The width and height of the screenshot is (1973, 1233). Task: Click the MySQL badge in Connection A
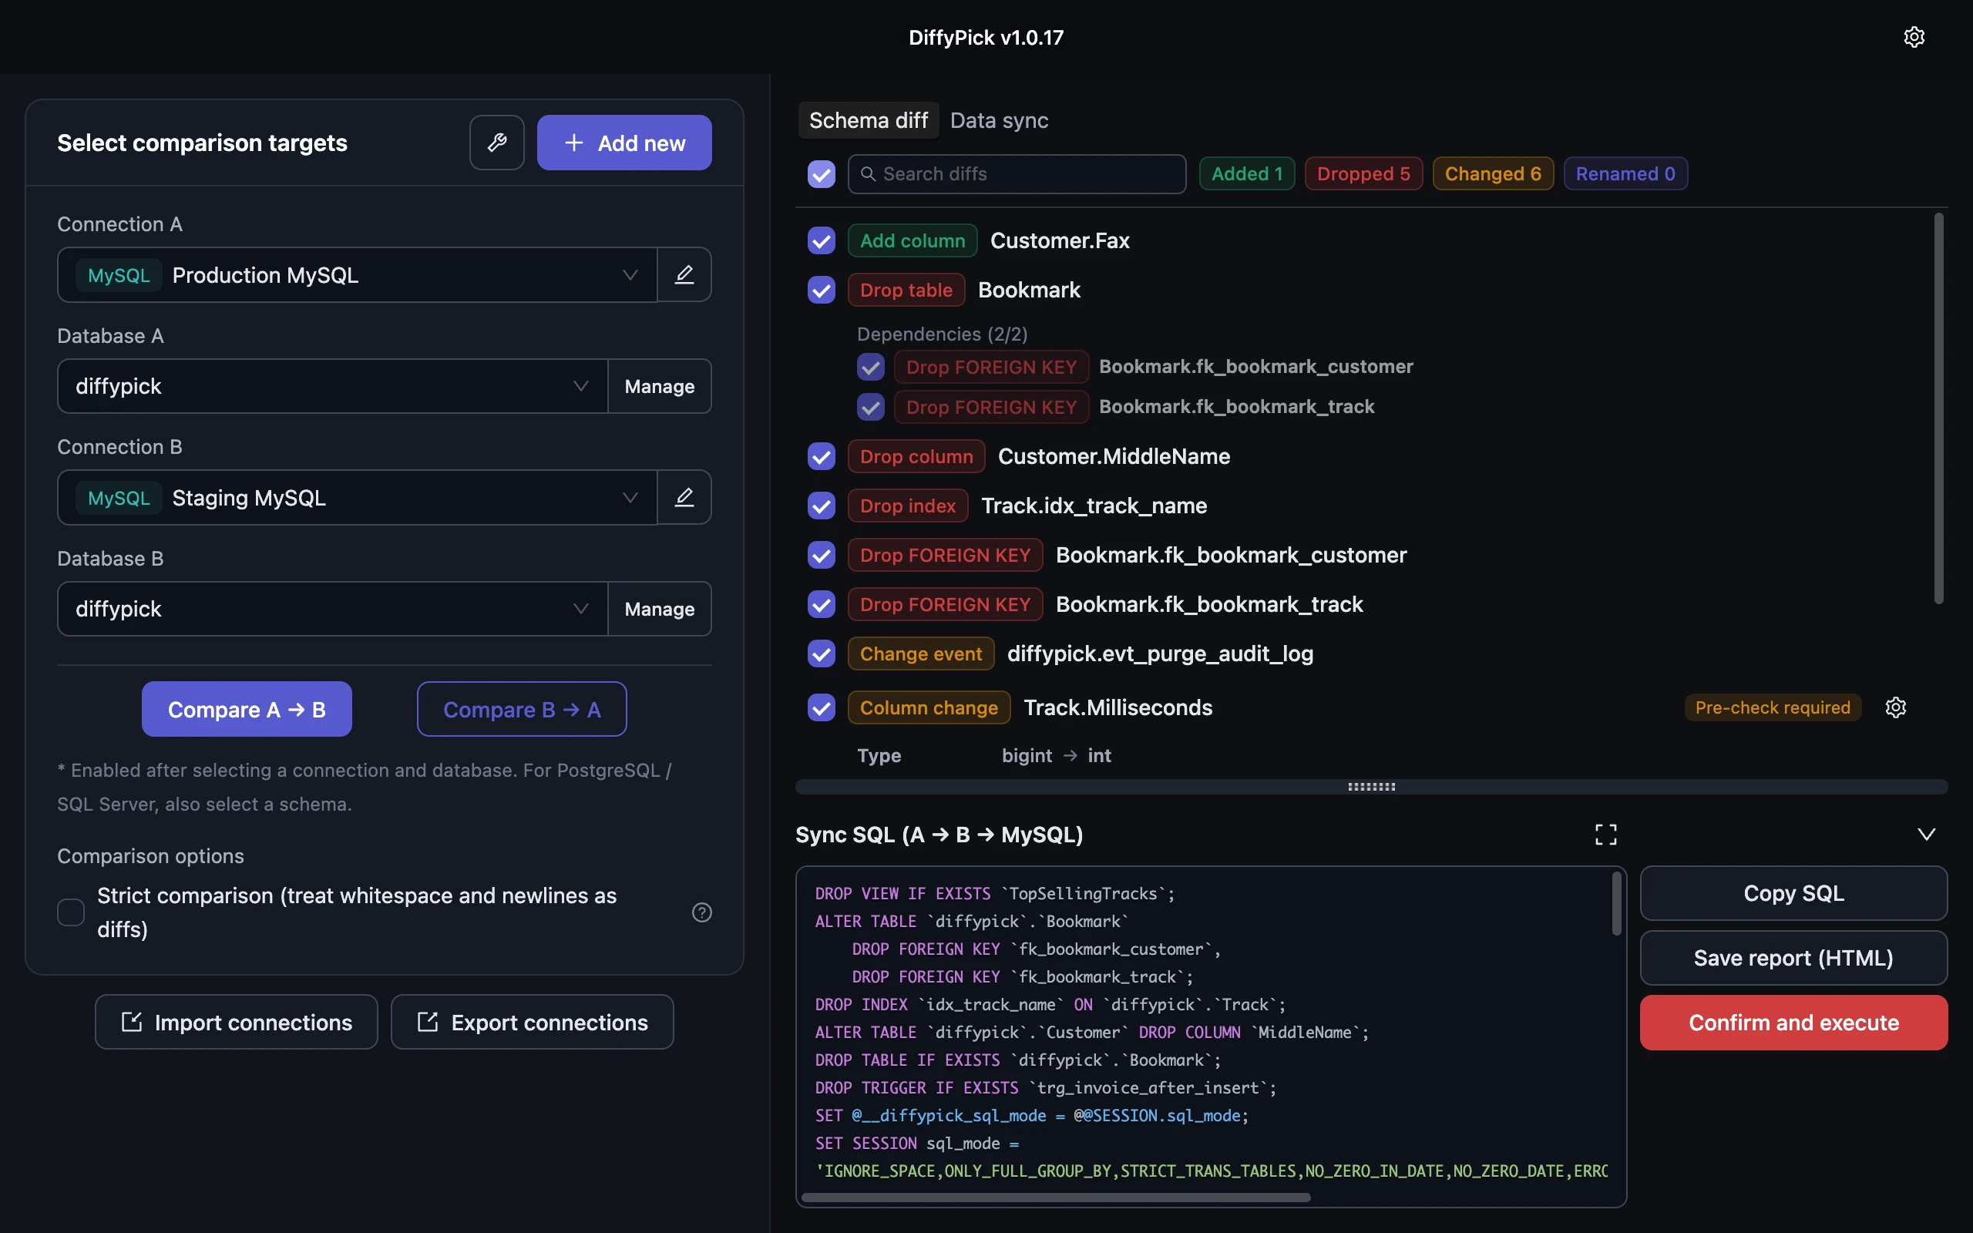[119, 275]
